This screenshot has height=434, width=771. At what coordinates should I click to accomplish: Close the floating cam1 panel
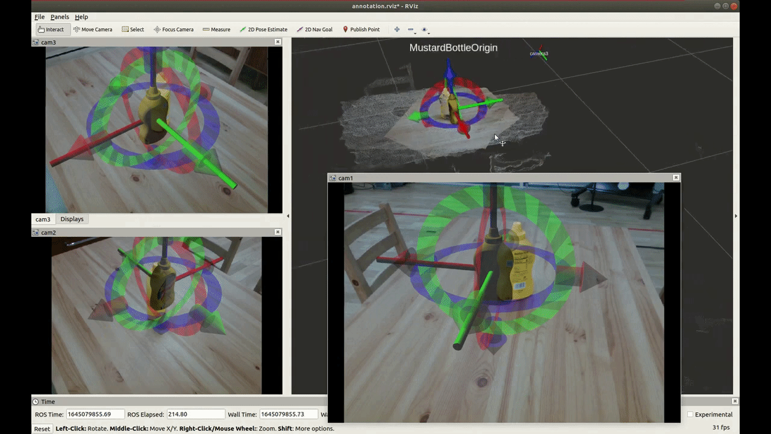coord(676,178)
